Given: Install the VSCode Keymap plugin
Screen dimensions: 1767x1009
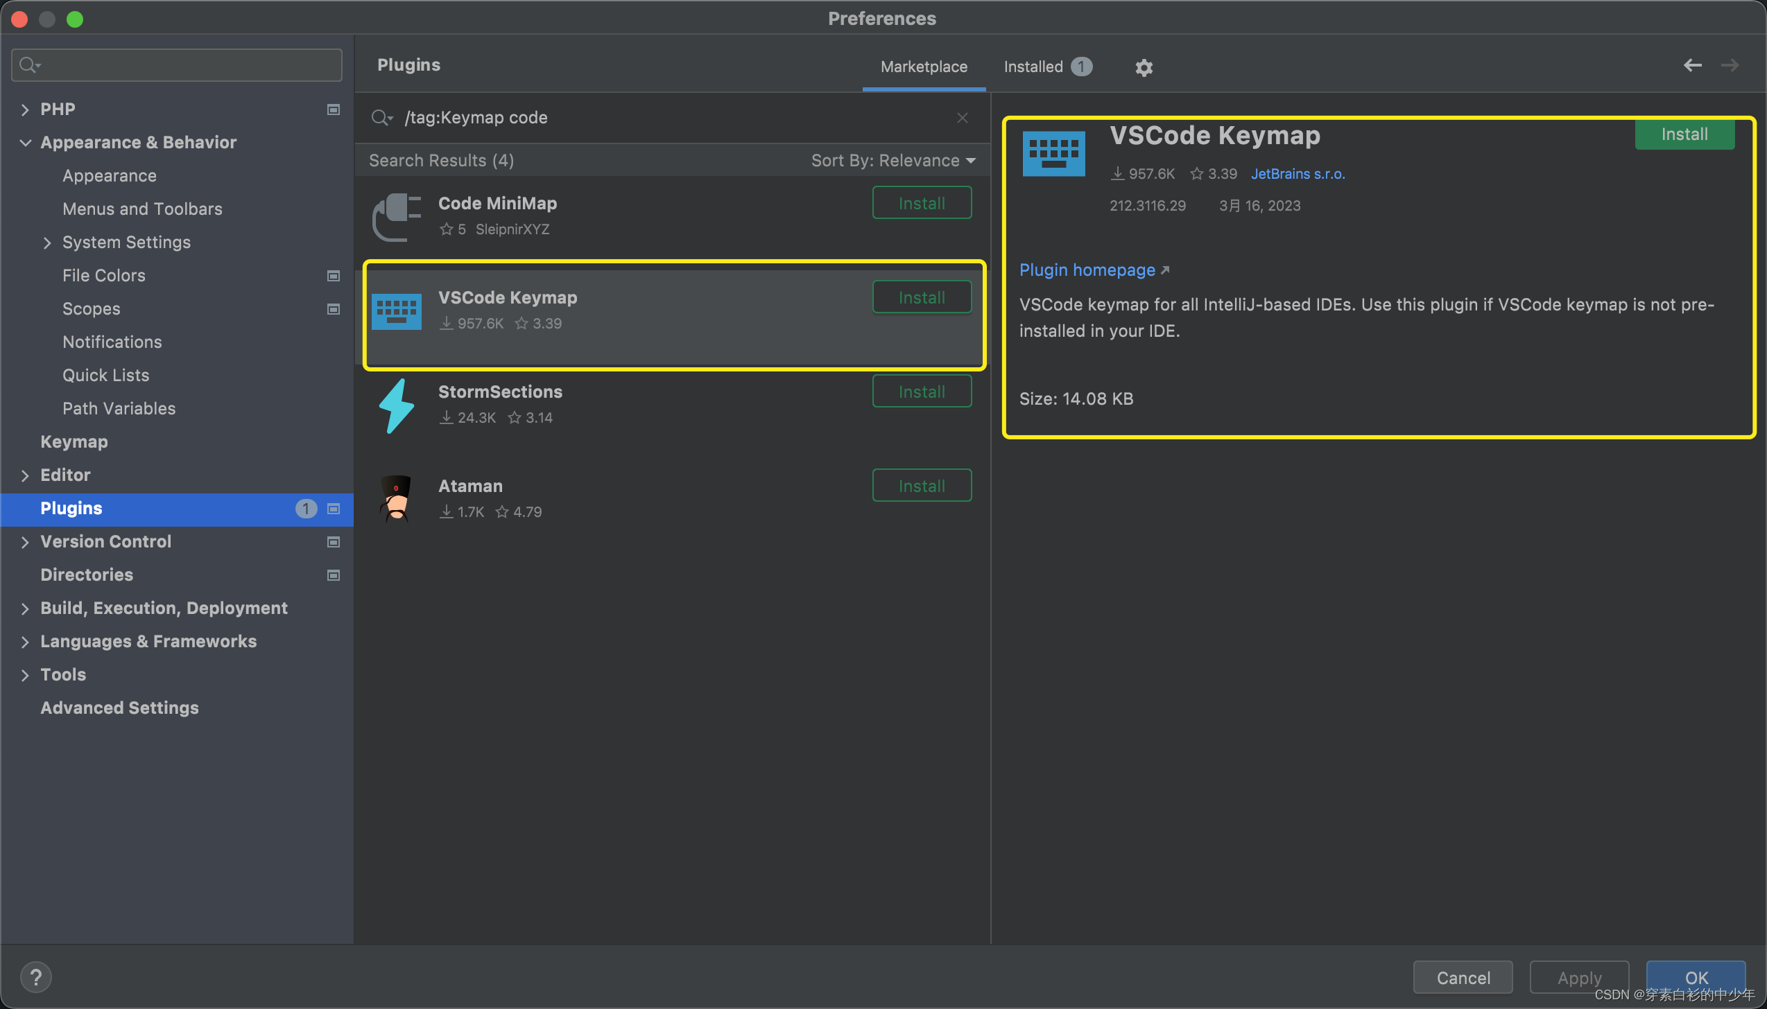Looking at the screenshot, I should coord(1684,134).
